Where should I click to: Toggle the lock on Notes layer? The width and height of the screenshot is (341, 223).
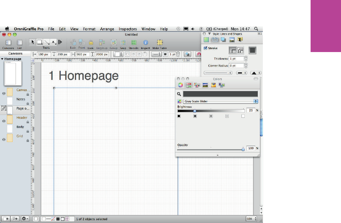click(x=28, y=104)
